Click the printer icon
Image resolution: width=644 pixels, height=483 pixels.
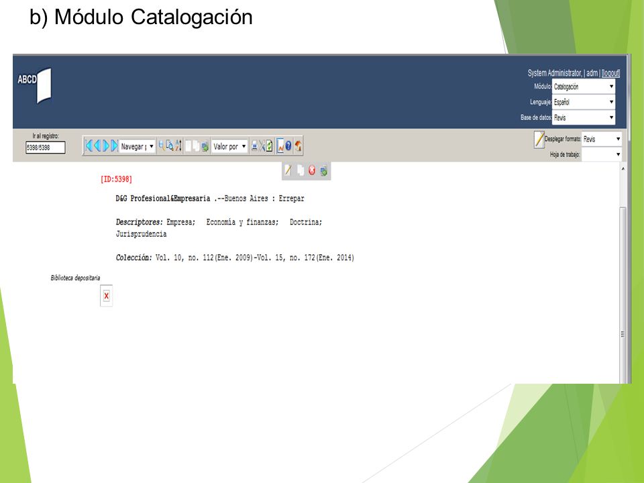tap(254, 146)
